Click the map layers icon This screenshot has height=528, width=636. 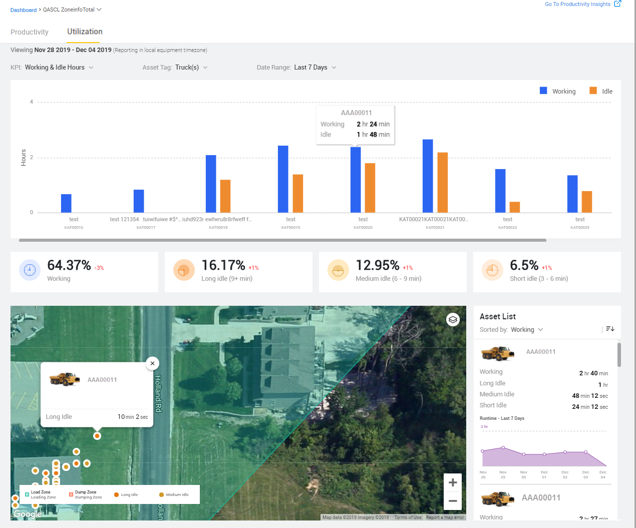[453, 319]
